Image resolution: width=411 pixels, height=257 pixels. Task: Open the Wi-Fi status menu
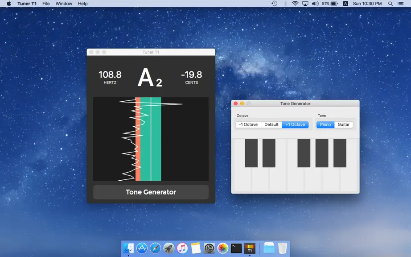tap(295, 4)
